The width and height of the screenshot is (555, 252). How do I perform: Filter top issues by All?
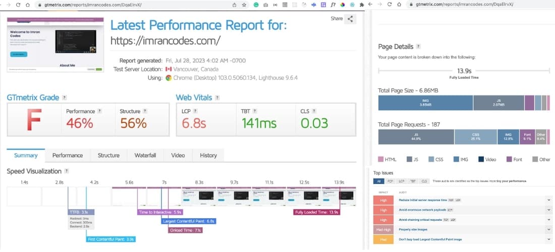point(378,181)
